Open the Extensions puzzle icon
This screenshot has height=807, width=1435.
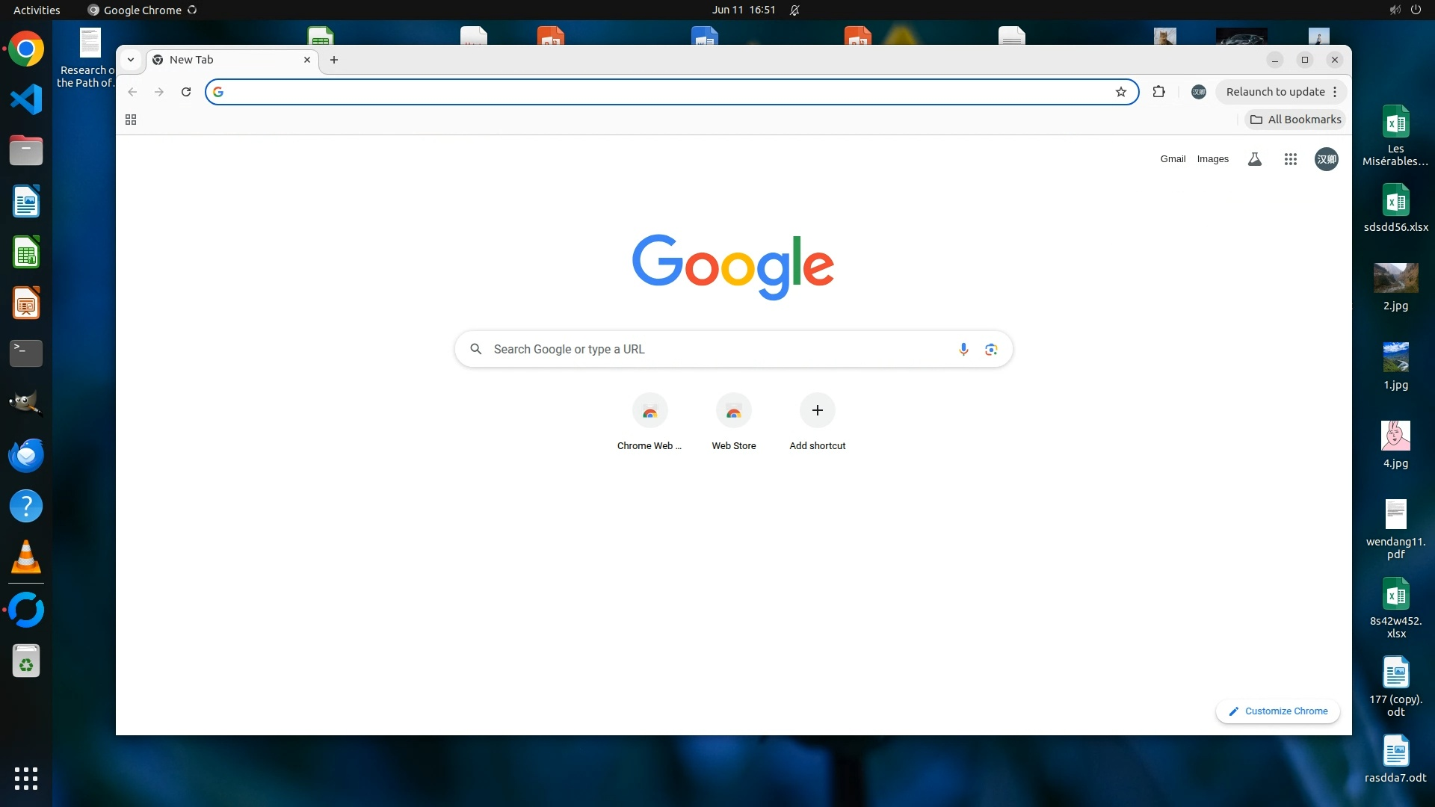pyautogui.click(x=1158, y=92)
